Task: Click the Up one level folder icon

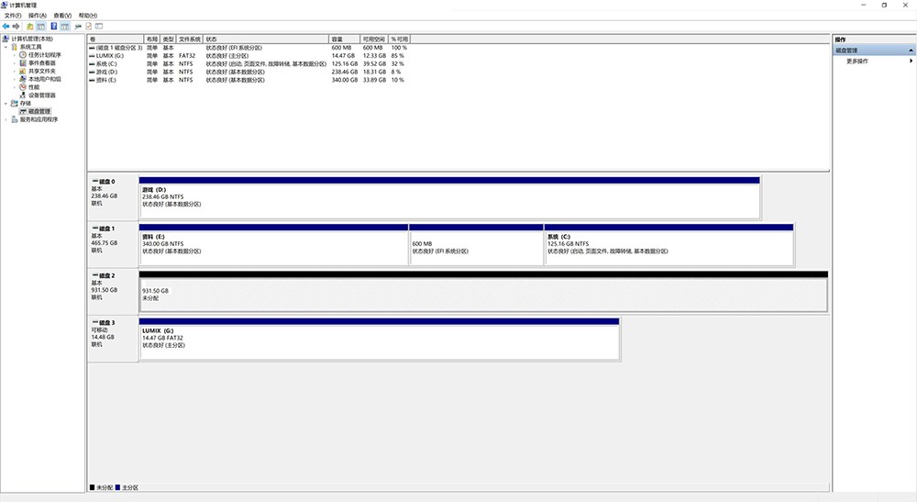Action: point(30,27)
